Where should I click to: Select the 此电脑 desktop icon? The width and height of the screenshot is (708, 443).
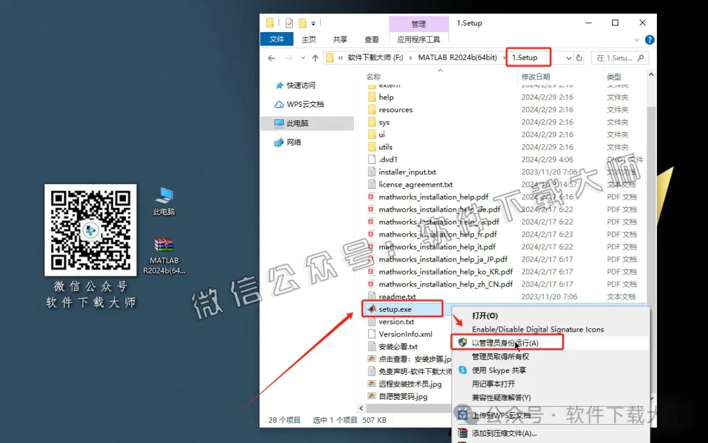pos(164,201)
